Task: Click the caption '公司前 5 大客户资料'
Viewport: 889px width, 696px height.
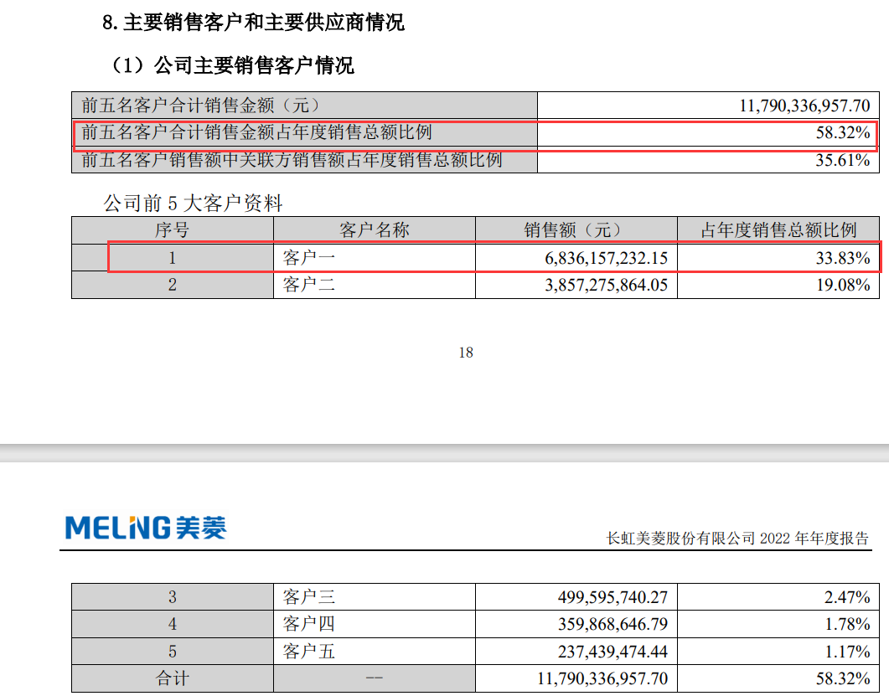Action: [x=193, y=203]
